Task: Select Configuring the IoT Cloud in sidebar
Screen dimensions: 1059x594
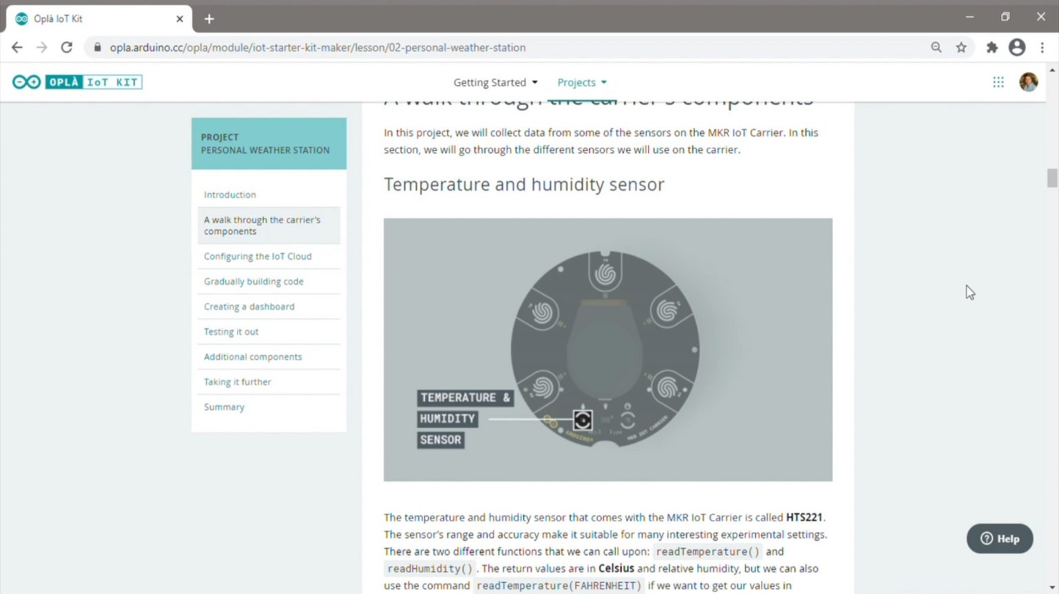Action: click(x=258, y=256)
